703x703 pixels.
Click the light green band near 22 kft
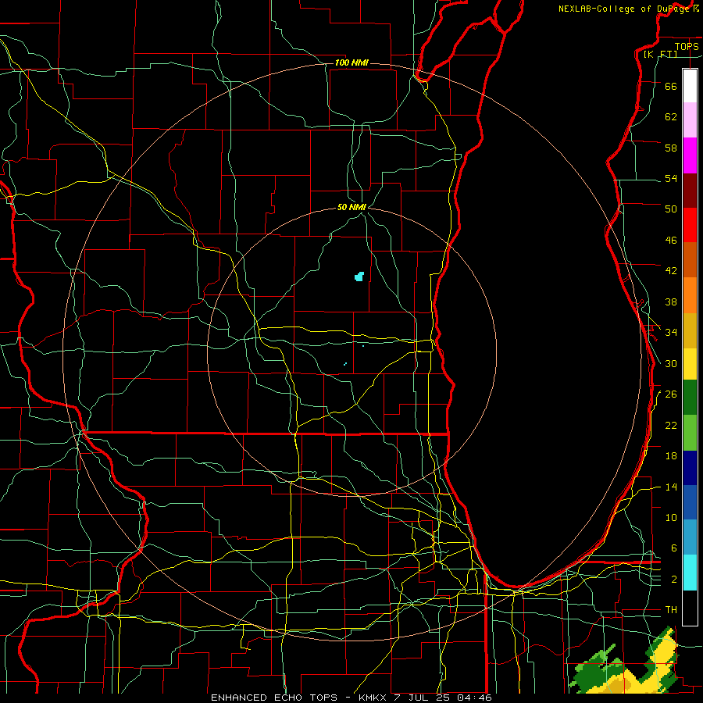(x=690, y=433)
